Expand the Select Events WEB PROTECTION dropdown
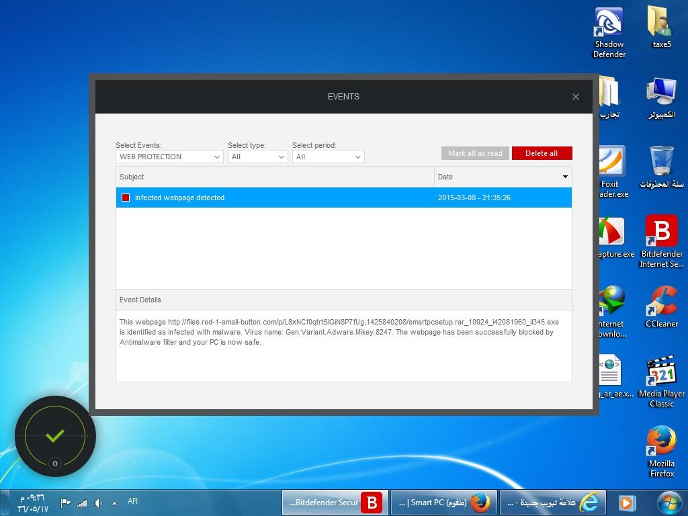 coord(169,157)
